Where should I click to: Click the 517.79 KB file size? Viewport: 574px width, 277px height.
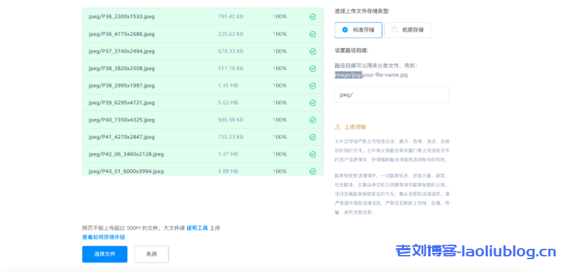click(231, 68)
